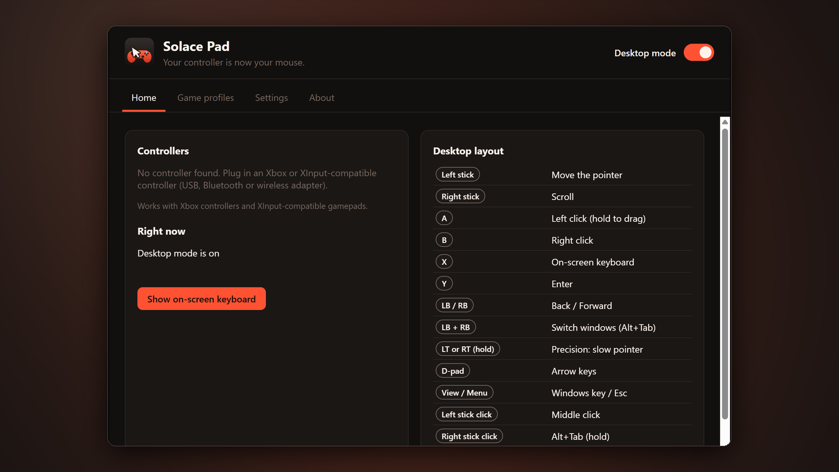Screen dimensions: 839x472
Task: Click the View / Menu badge
Action: [465, 393]
